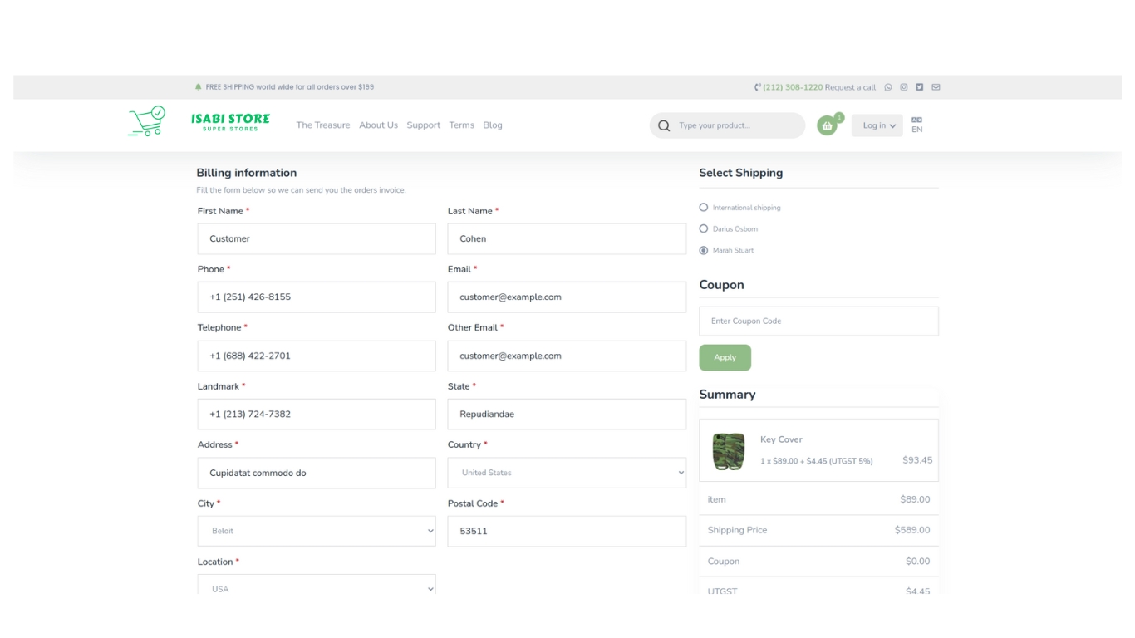This screenshot has width=1135, height=638.
Task: Click the search magnifier icon
Action: (664, 126)
